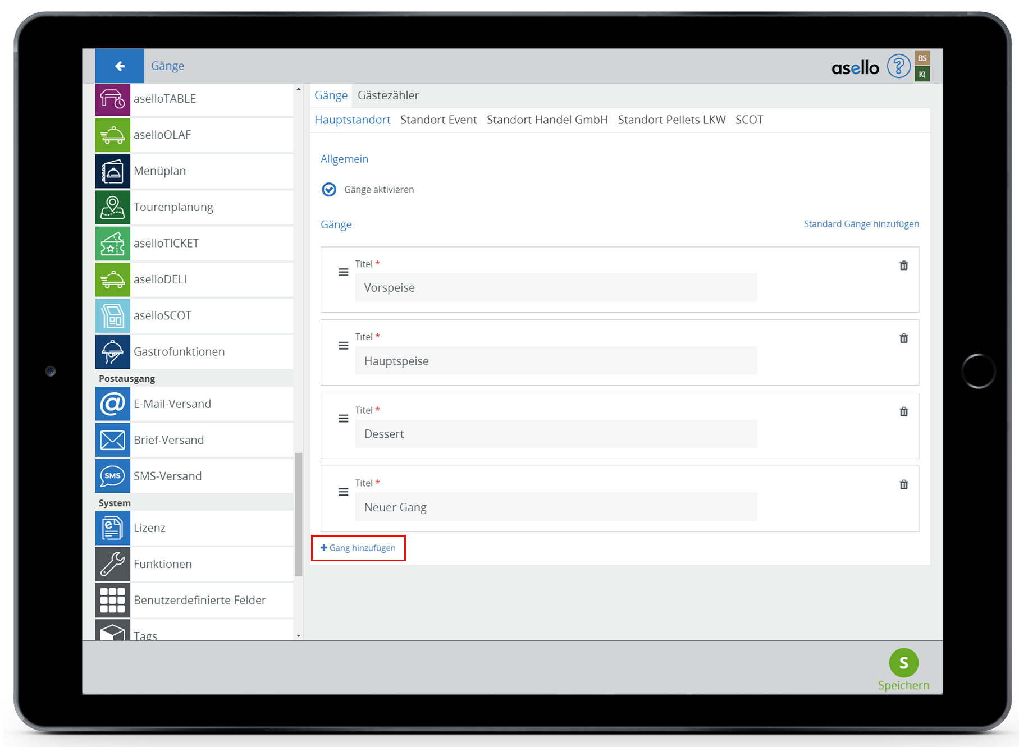Open the Menüplan sidebar icon
The width and height of the screenshot is (1019, 747).
click(x=112, y=171)
